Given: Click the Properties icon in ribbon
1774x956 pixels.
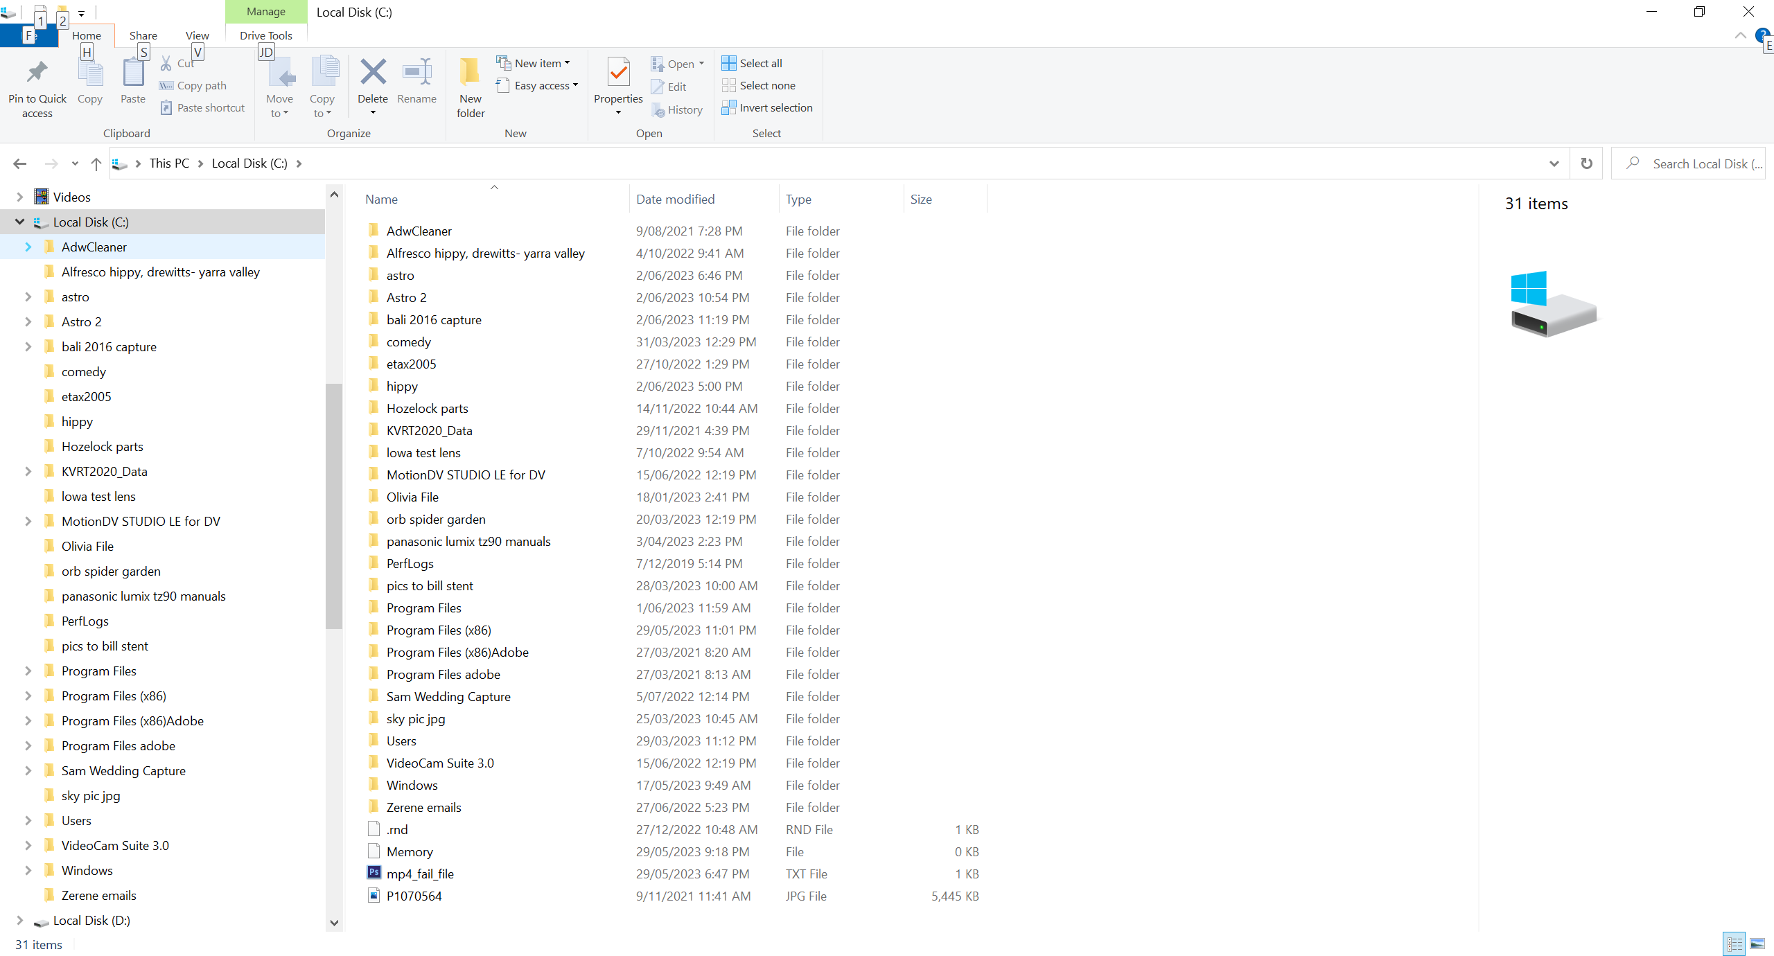Looking at the screenshot, I should click(617, 73).
